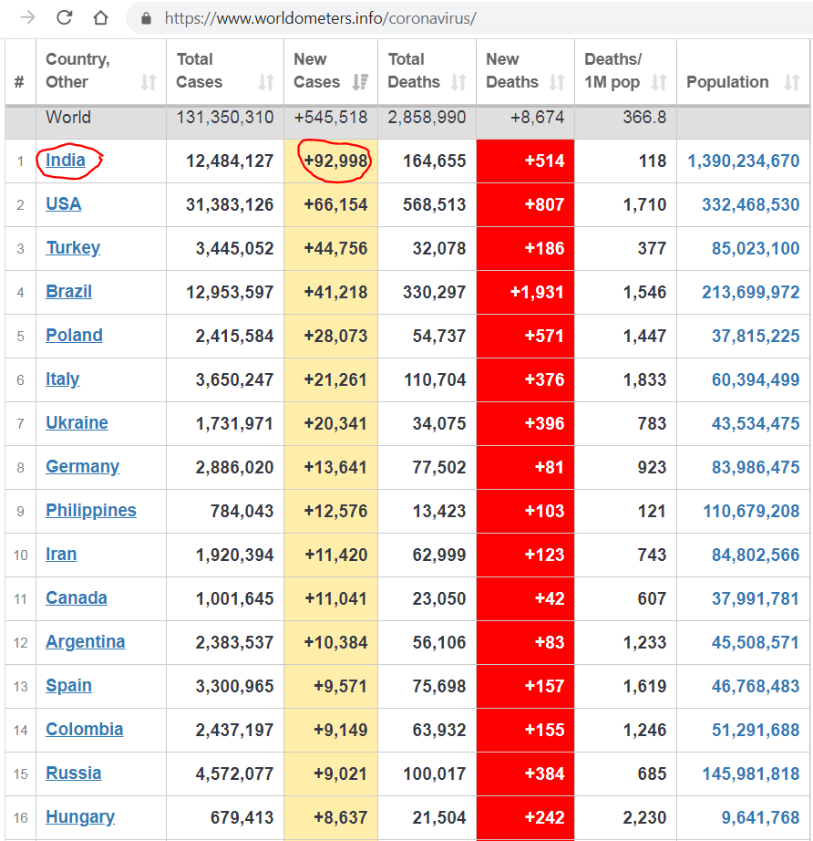
Task: Open the Argentina country link
Action: click(x=85, y=642)
